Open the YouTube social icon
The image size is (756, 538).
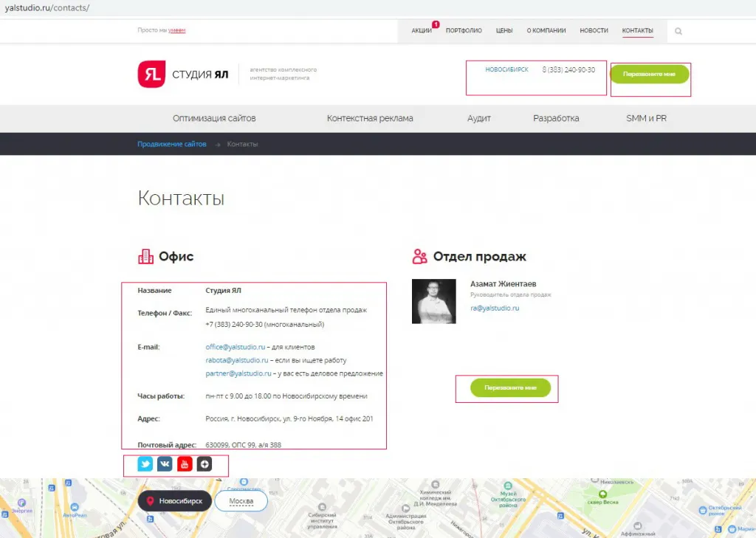tap(184, 463)
